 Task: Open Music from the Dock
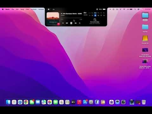(79, 102)
